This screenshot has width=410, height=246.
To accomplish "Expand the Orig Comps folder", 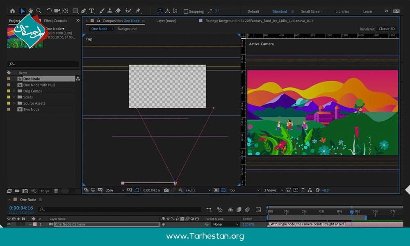I will point(14,91).
